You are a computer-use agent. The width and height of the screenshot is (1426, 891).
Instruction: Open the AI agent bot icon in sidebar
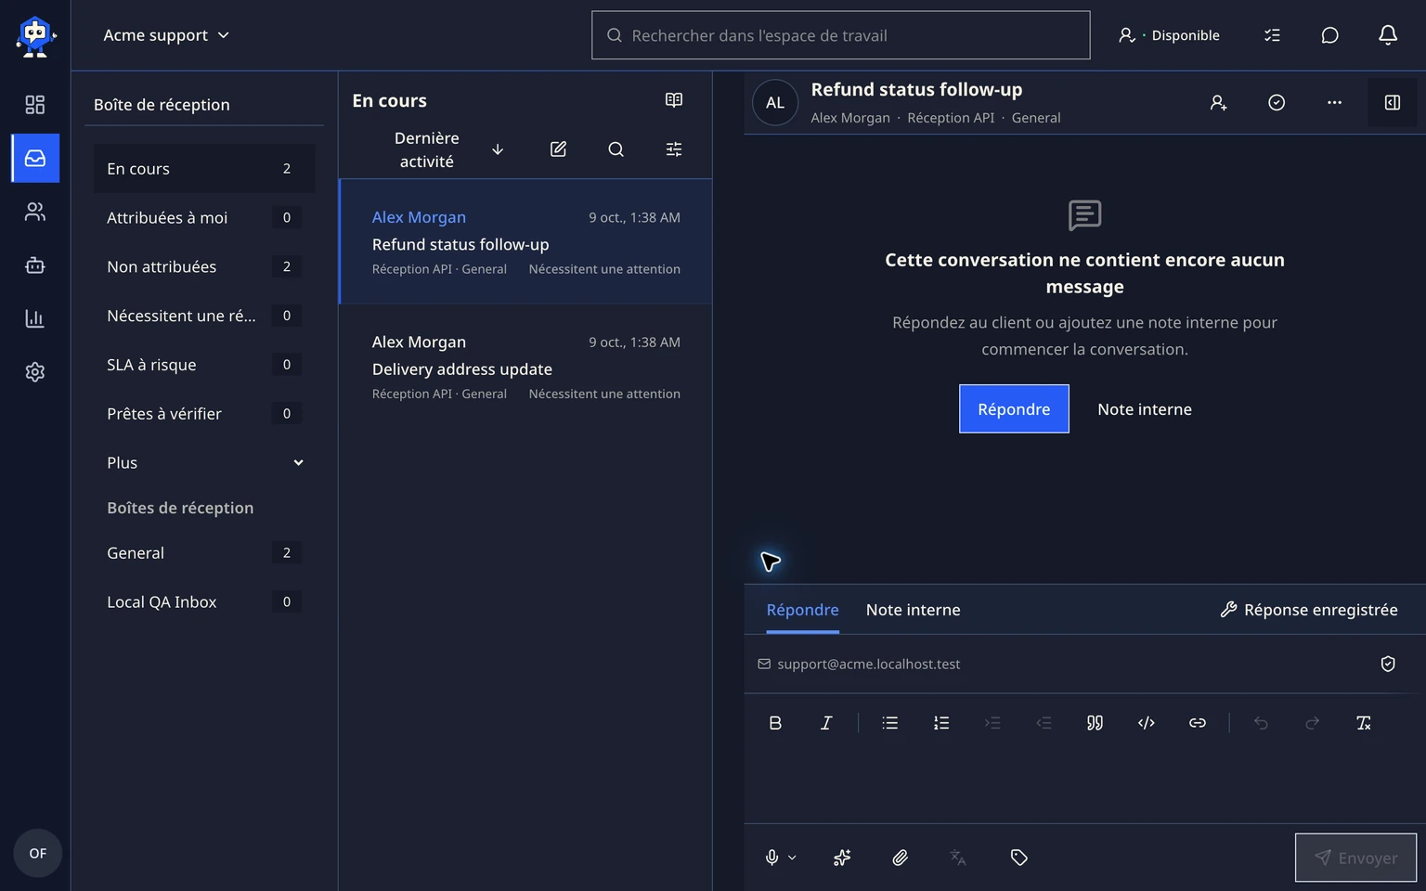(x=34, y=265)
